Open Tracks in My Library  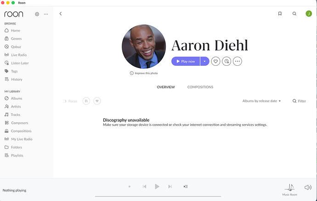(12, 115)
